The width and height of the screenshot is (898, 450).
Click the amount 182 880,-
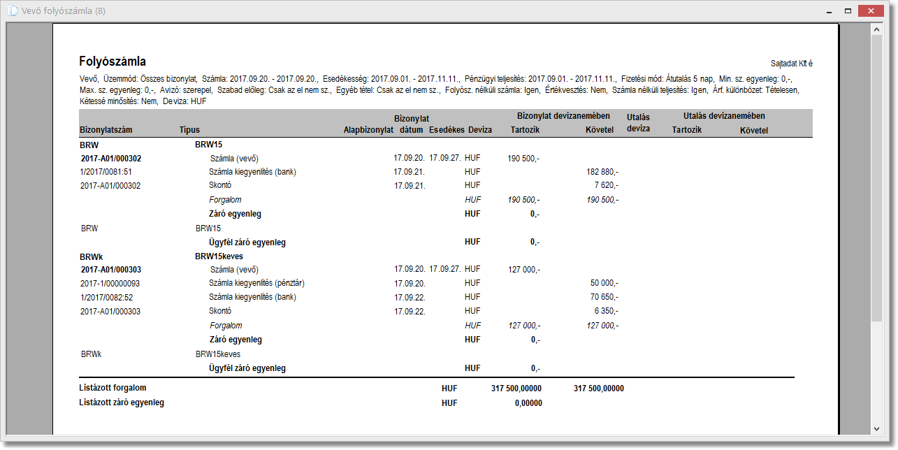coord(602,172)
